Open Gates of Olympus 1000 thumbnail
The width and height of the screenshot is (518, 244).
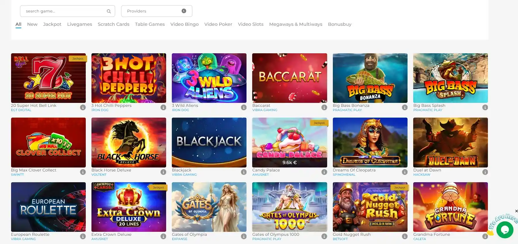point(290,207)
